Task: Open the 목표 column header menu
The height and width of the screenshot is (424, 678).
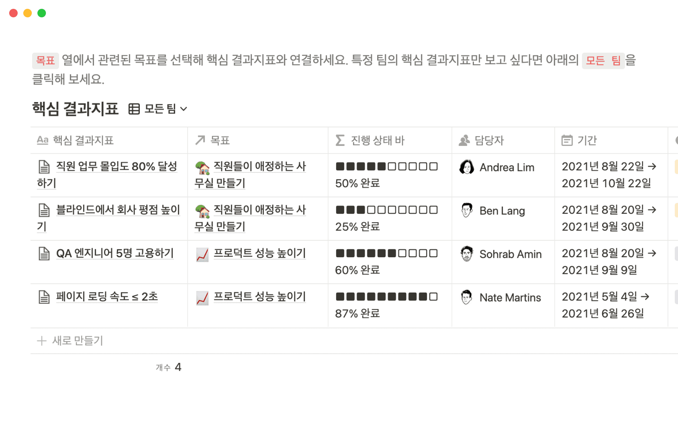Action: pos(220,141)
